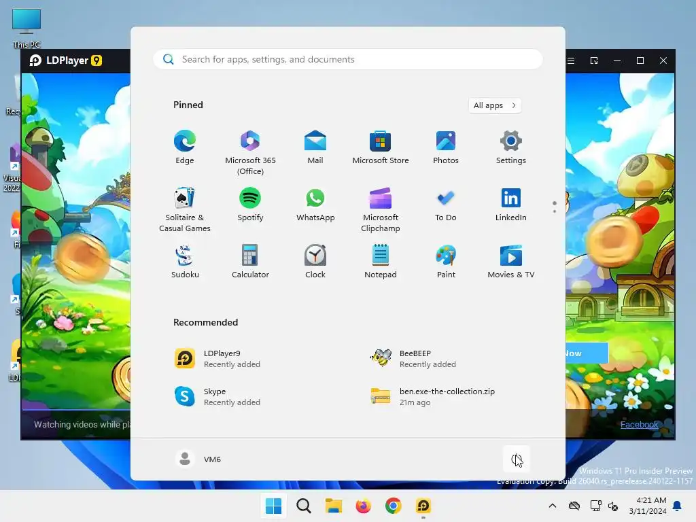Open Settings from pinned apps
The image size is (696, 522).
pyautogui.click(x=511, y=147)
